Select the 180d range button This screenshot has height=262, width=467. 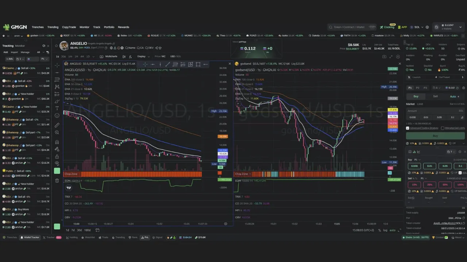(x=87, y=230)
